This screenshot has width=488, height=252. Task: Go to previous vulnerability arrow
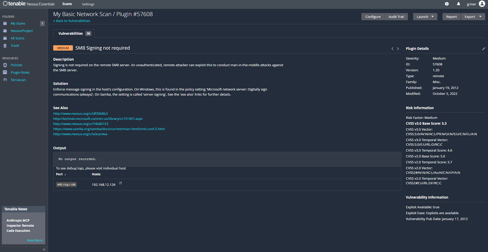392,49
